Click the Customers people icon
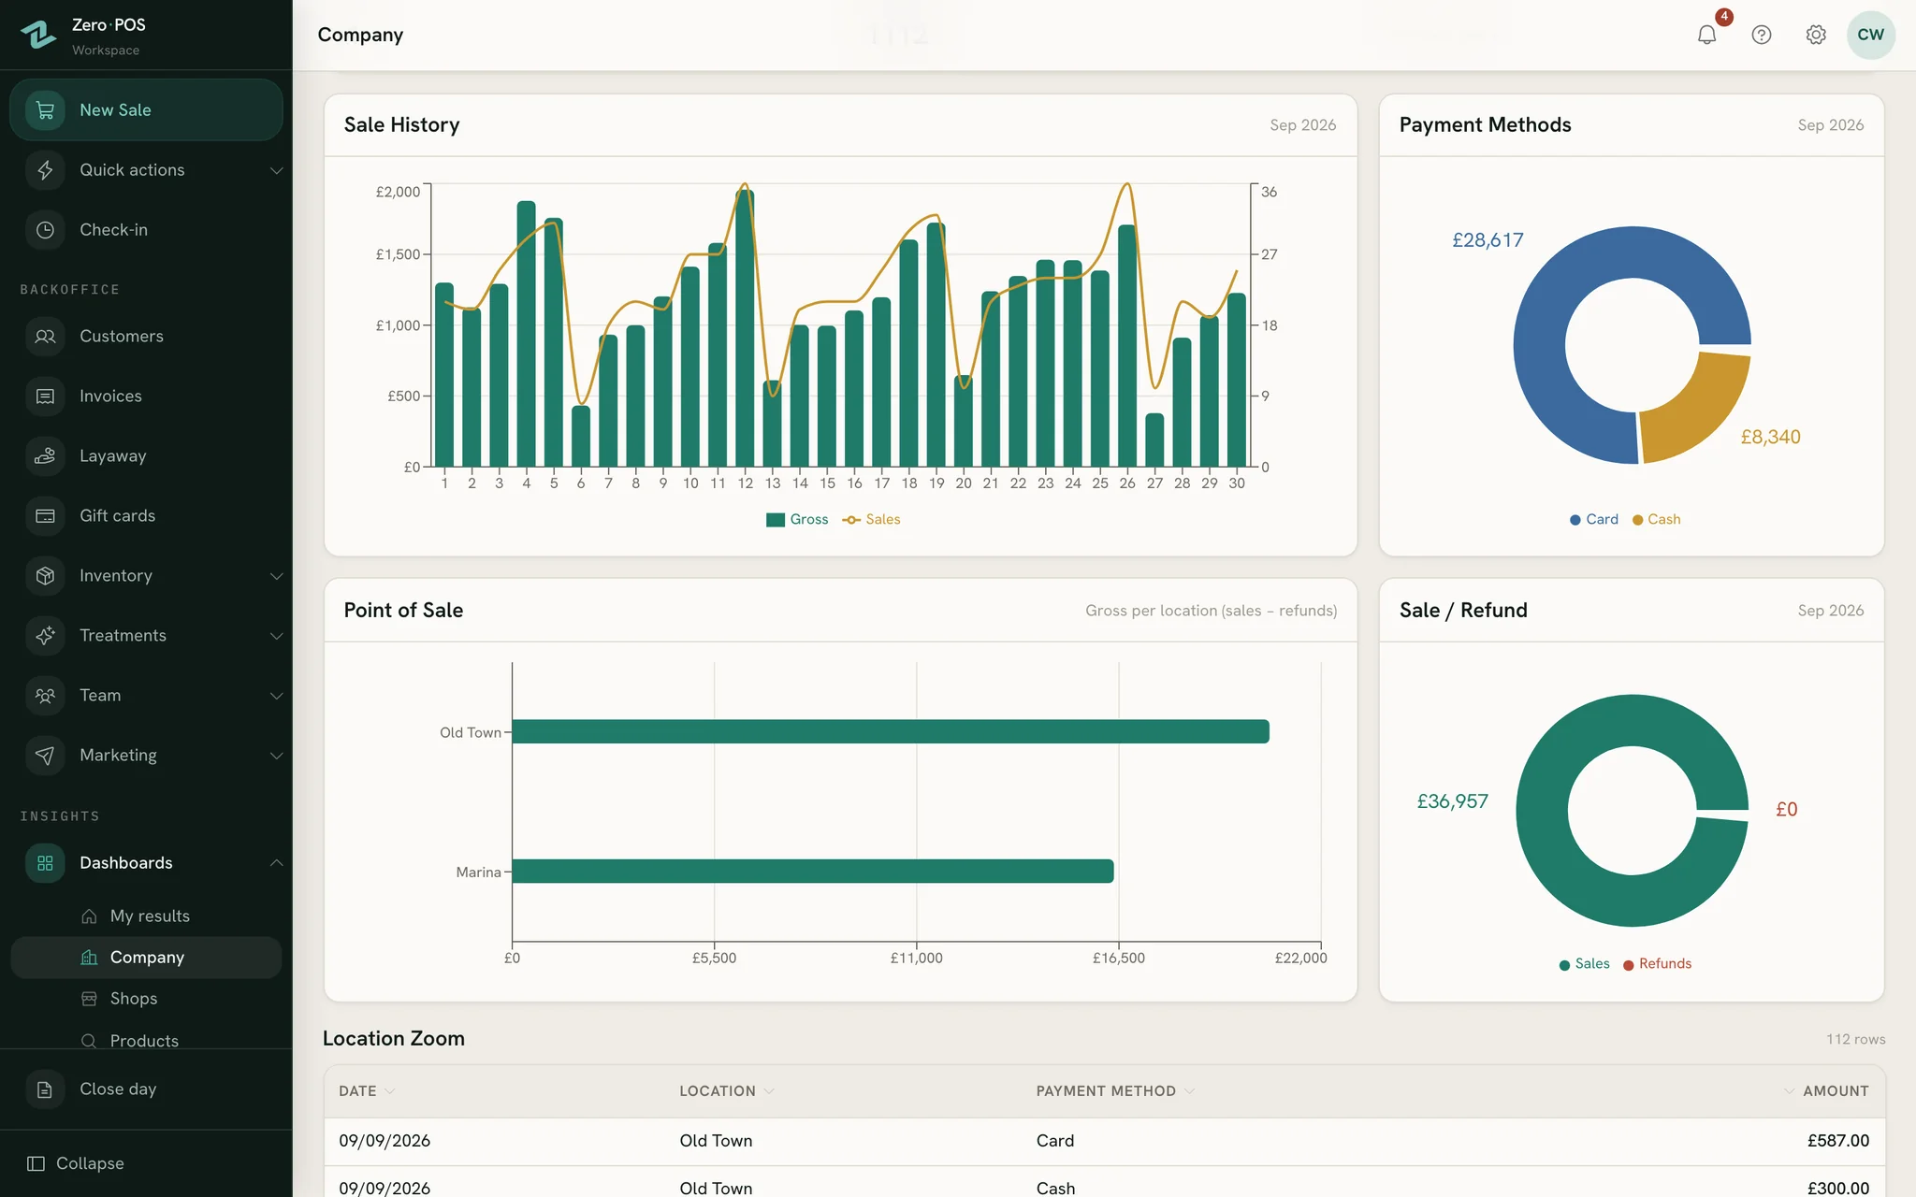The width and height of the screenshot is (1916, 1197). pyautogui.click(x=45, y=337)
